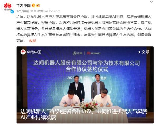This screenshot has width=158, height=126.
Task: Open the 12分钟前 post timestamp
Action: pyautogui.click(x=23, y=11)
